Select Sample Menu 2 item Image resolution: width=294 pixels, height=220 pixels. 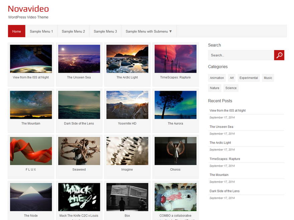tap(73, 31)
